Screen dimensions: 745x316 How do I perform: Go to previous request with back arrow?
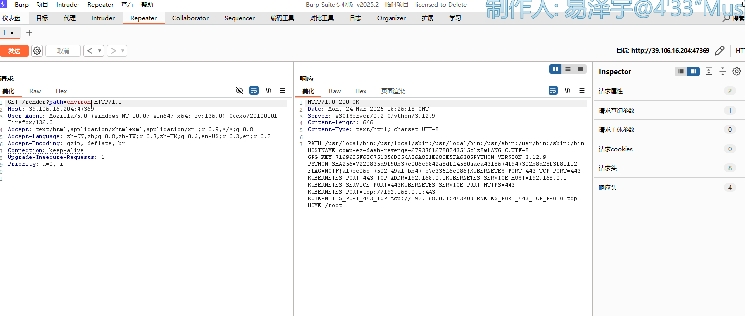click(x=90, y=50)
